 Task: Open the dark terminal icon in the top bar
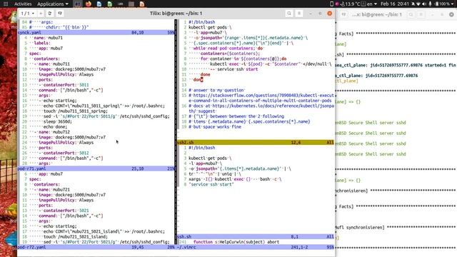[121, 4]
